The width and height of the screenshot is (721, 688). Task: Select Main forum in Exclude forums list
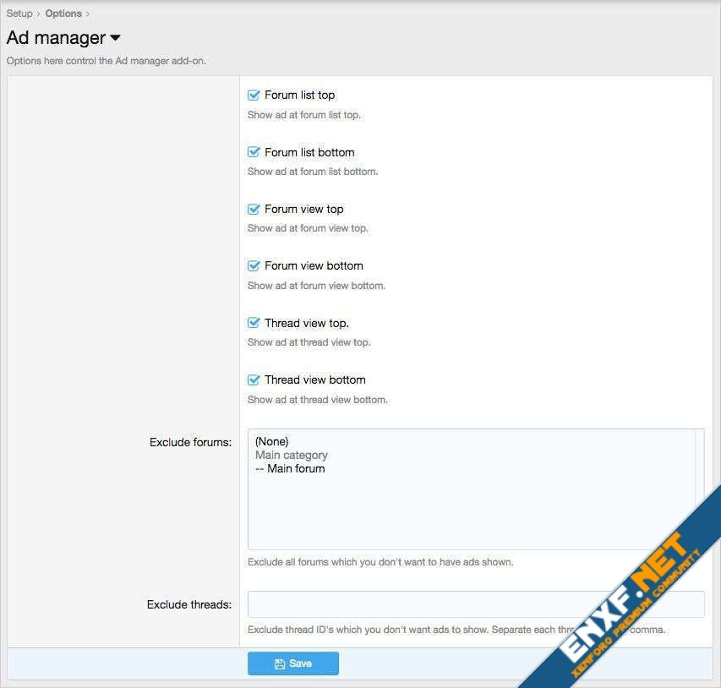[290, 468]
